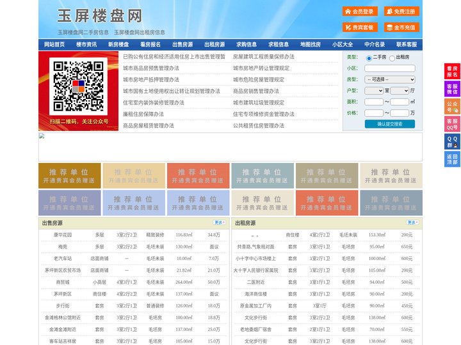Click the 客服微信 purple sidebar icon

tap(452, 89)
